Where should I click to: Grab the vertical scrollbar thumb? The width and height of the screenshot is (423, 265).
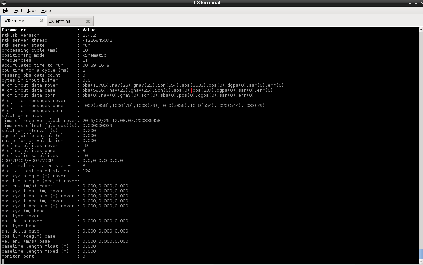pos(421,254)
